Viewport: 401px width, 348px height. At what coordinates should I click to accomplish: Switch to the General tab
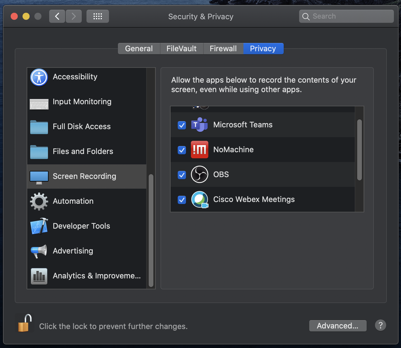tap(139, 49)
